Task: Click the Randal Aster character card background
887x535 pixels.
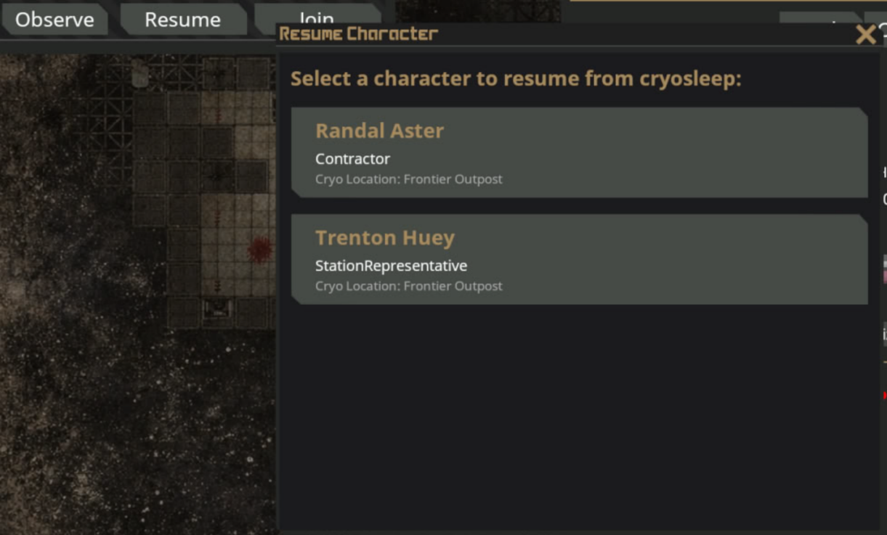Action: [690, 152]
